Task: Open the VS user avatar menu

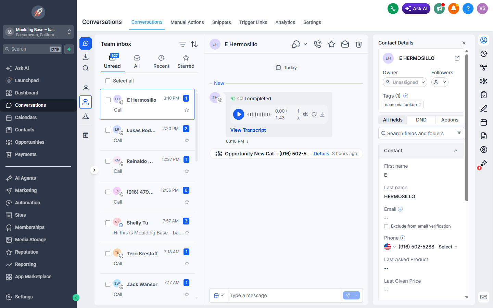Action: pyautogui.click(x=482, y=9)
